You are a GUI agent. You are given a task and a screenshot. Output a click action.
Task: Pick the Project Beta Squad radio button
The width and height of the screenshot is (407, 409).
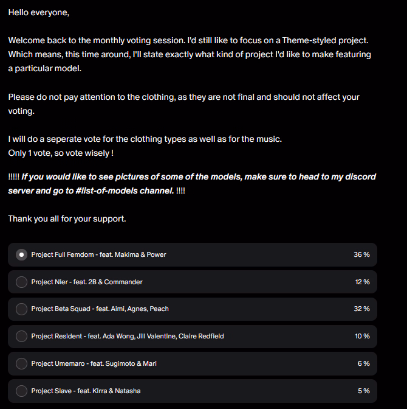coord(22,309)
